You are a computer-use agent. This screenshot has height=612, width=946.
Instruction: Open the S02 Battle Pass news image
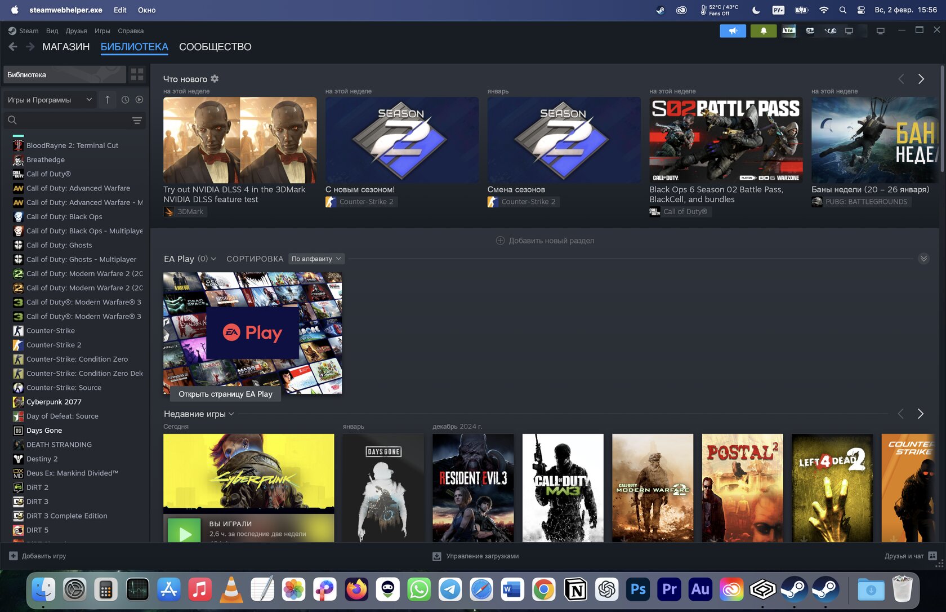726,140
